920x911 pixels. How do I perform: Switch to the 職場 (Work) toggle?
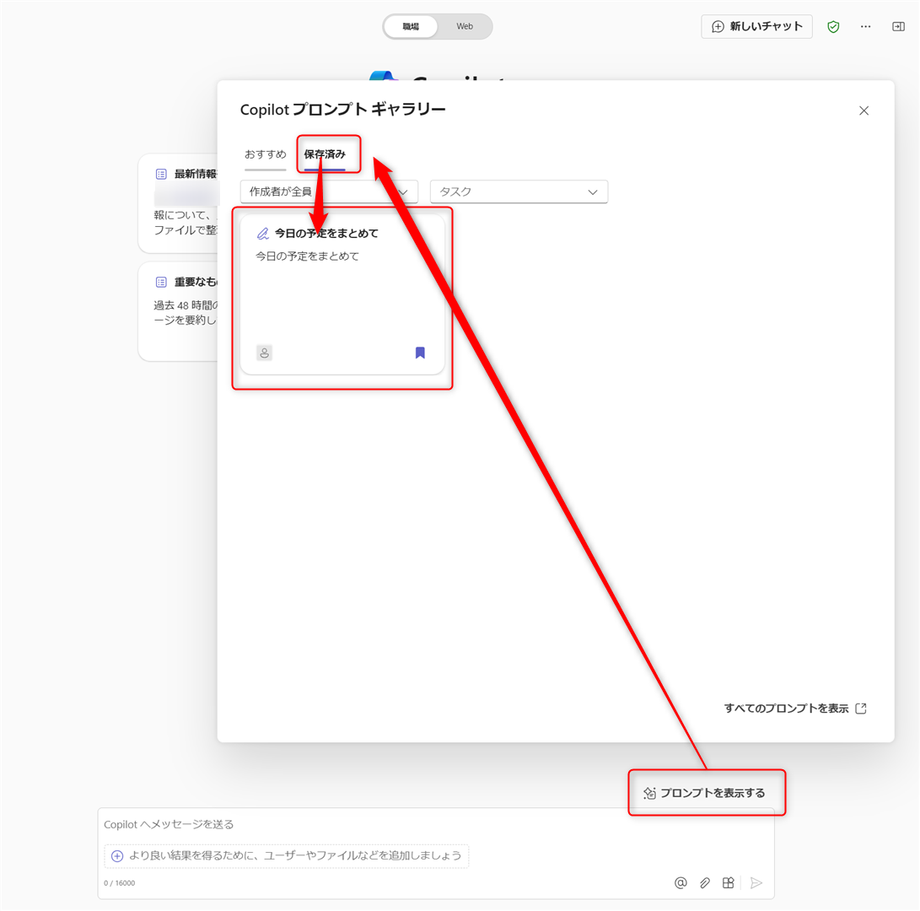[x=411, y=26]
